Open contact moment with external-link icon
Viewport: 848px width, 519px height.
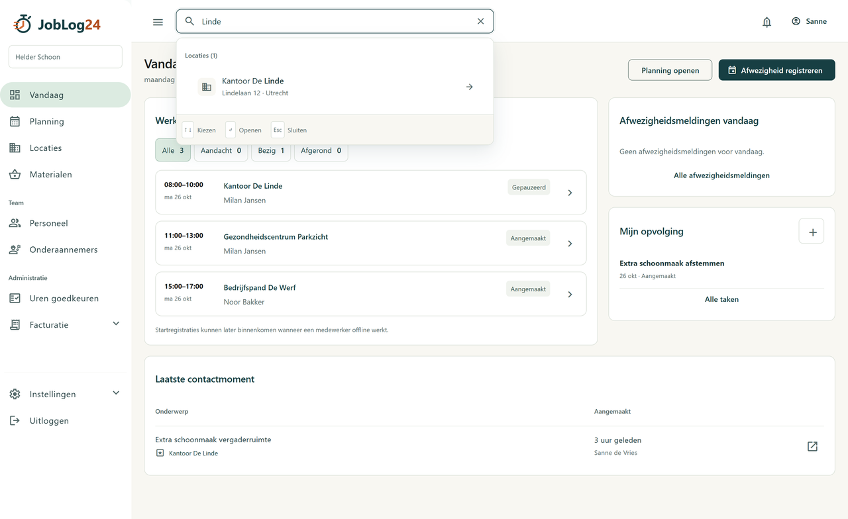click(812, 446)
